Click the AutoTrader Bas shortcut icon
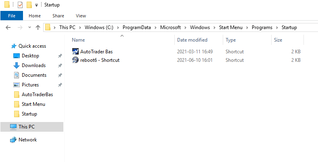Screen dimensions: 318x162 click(75, 52)
